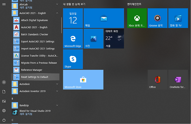Expand the Autodesk Inventor 2019 folder chevron
Viewport: 191px width, 124px height.
tap(57, 91)
